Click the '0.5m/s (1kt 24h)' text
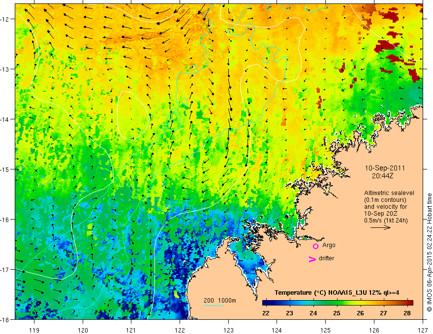The width and height of the screenshot is (433, 334). pyautogui.click(x=386, y=221)
